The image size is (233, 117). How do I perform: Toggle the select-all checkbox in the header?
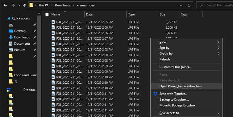point(47,14)
